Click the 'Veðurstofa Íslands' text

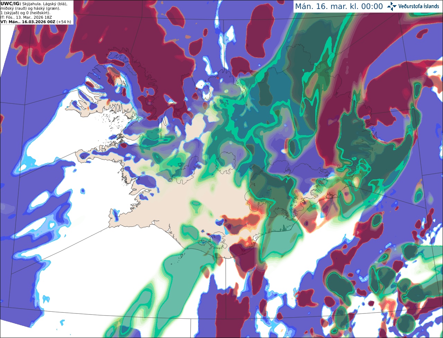pos(419,6)
